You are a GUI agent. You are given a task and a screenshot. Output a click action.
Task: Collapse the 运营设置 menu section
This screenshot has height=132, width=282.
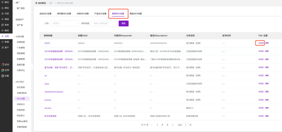pyautogui.click(x=15, y=37)
